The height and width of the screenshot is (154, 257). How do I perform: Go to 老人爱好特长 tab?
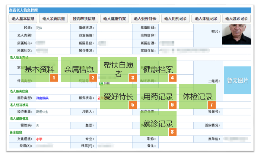click(145, 19)
